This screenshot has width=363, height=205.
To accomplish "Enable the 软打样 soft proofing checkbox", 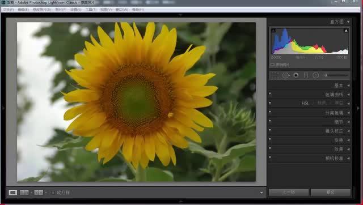I will [53, 193].
